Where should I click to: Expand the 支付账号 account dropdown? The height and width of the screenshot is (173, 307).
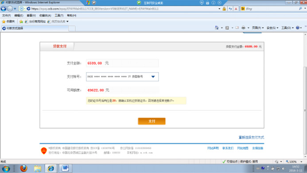pyautogui.click(x=153, y=77)
